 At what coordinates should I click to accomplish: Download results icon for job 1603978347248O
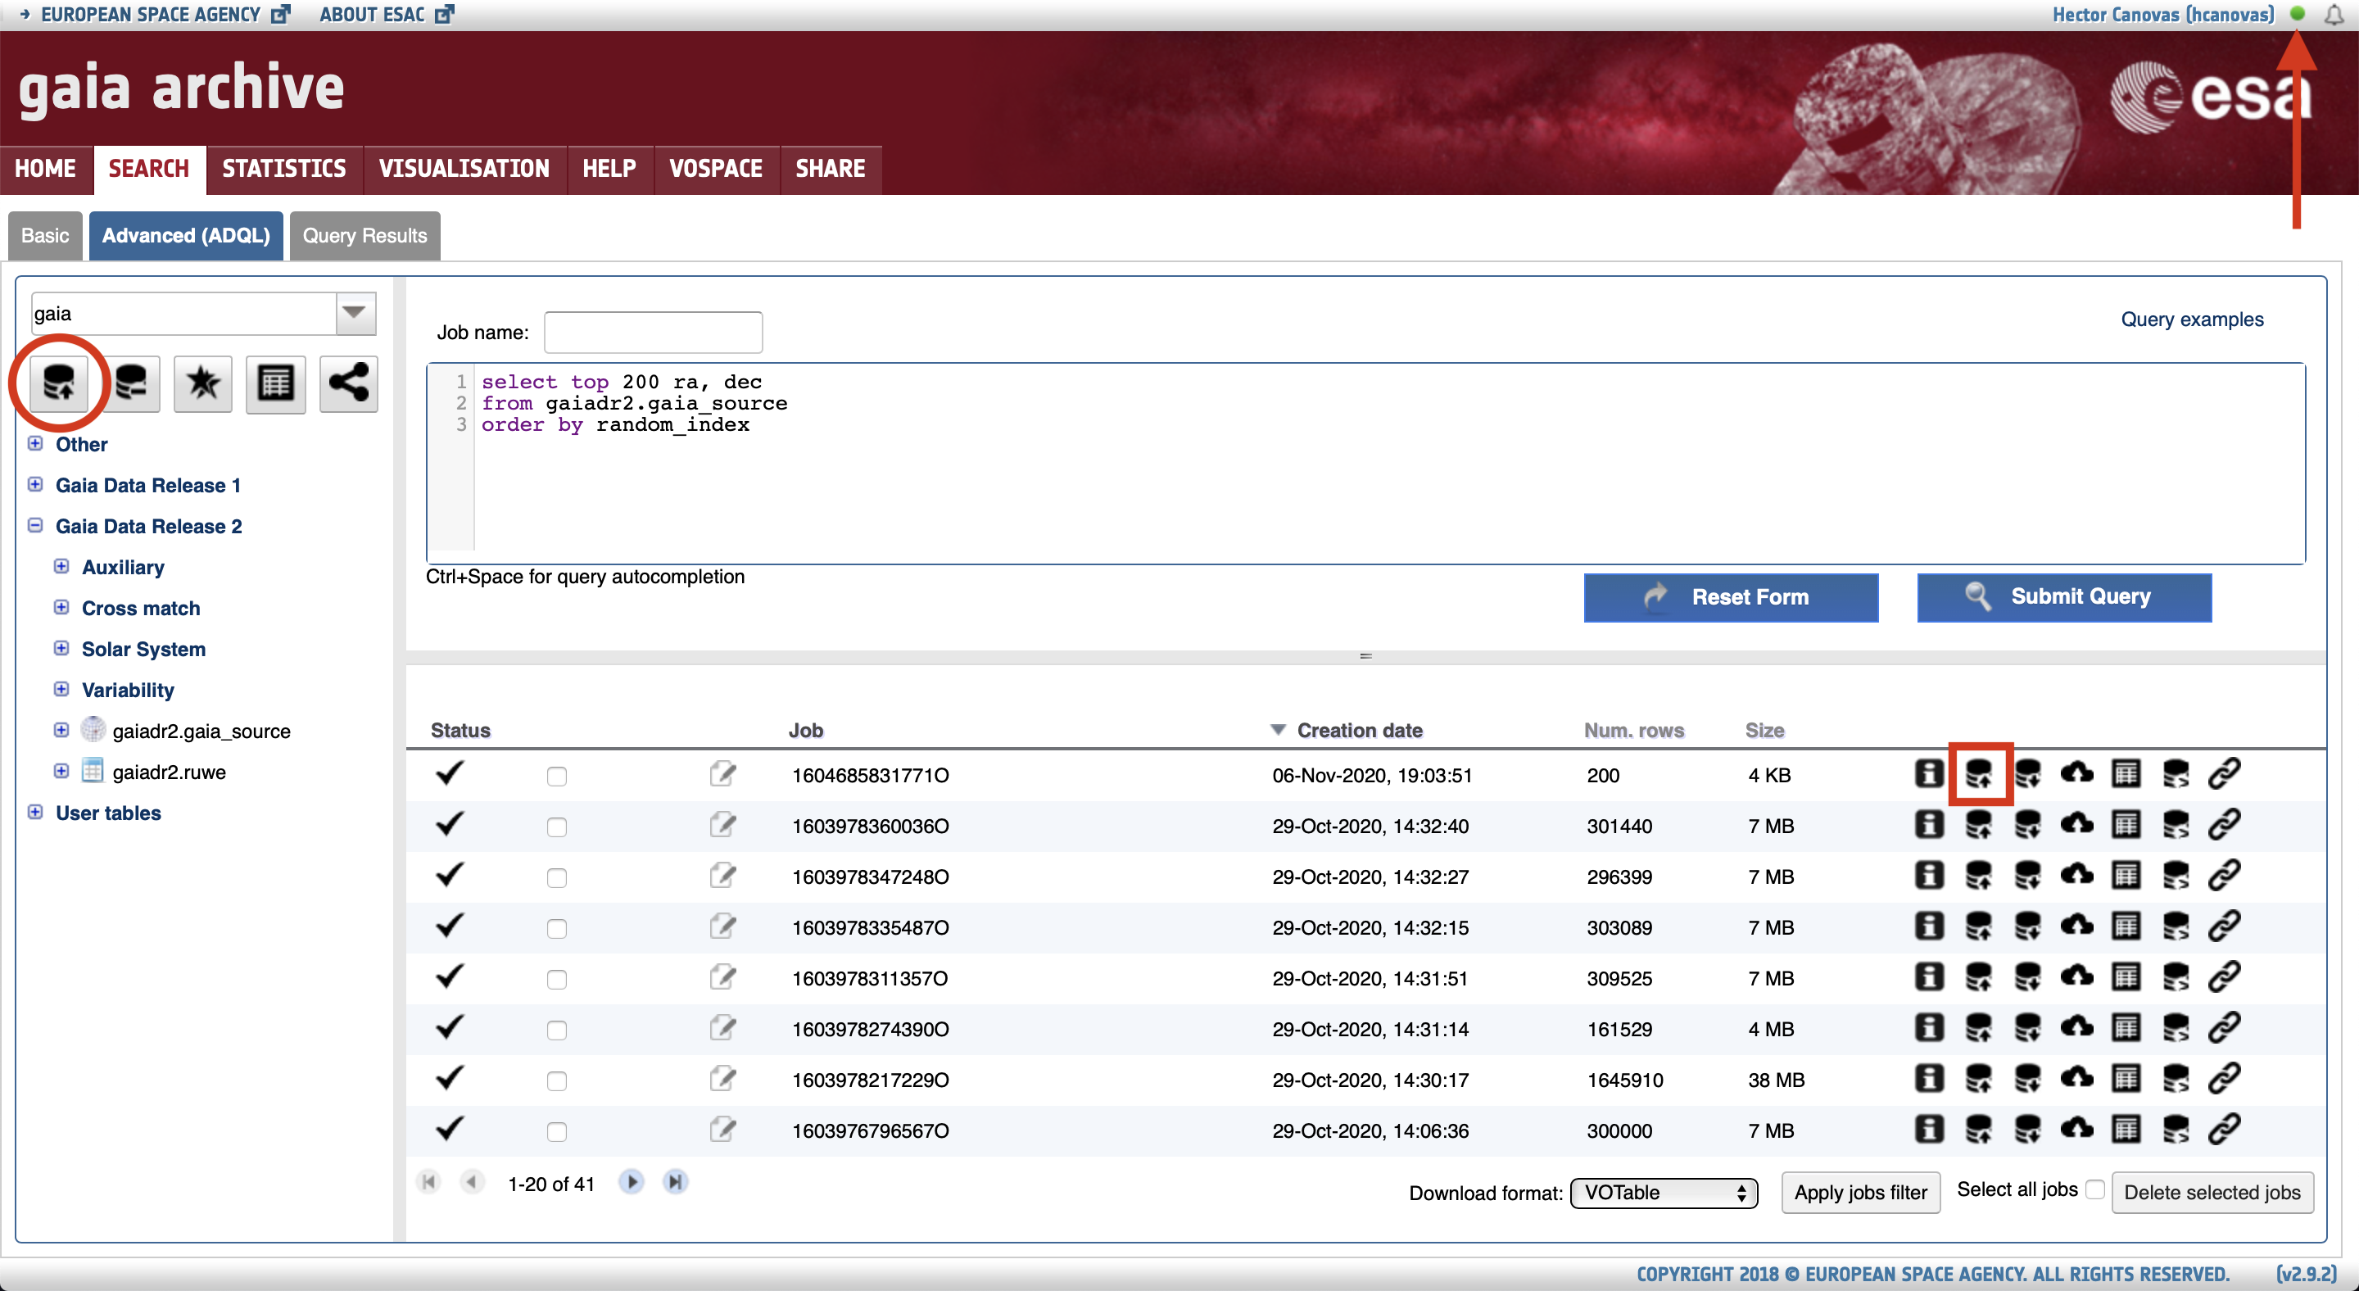coord(2027,876)
